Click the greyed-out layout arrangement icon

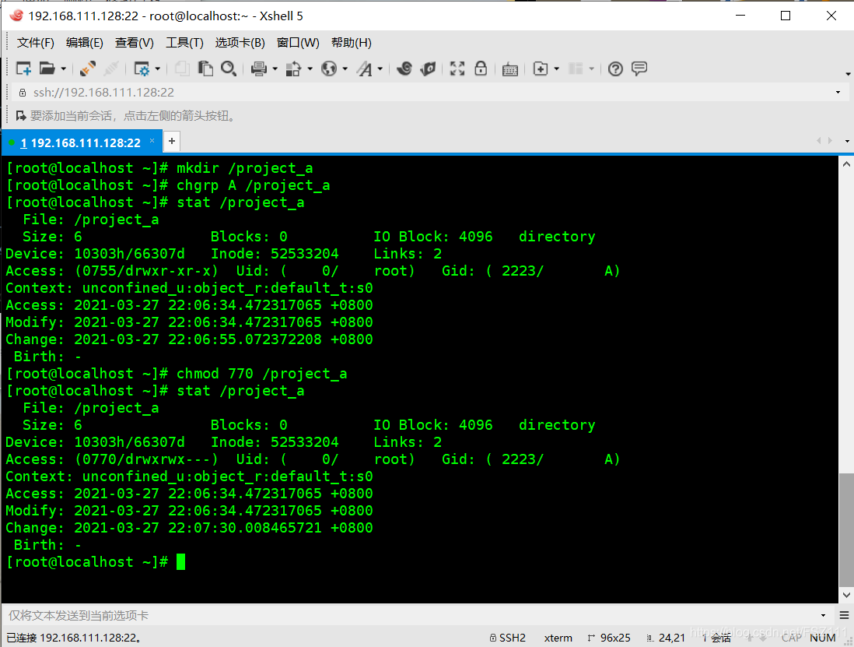point(576,69)
